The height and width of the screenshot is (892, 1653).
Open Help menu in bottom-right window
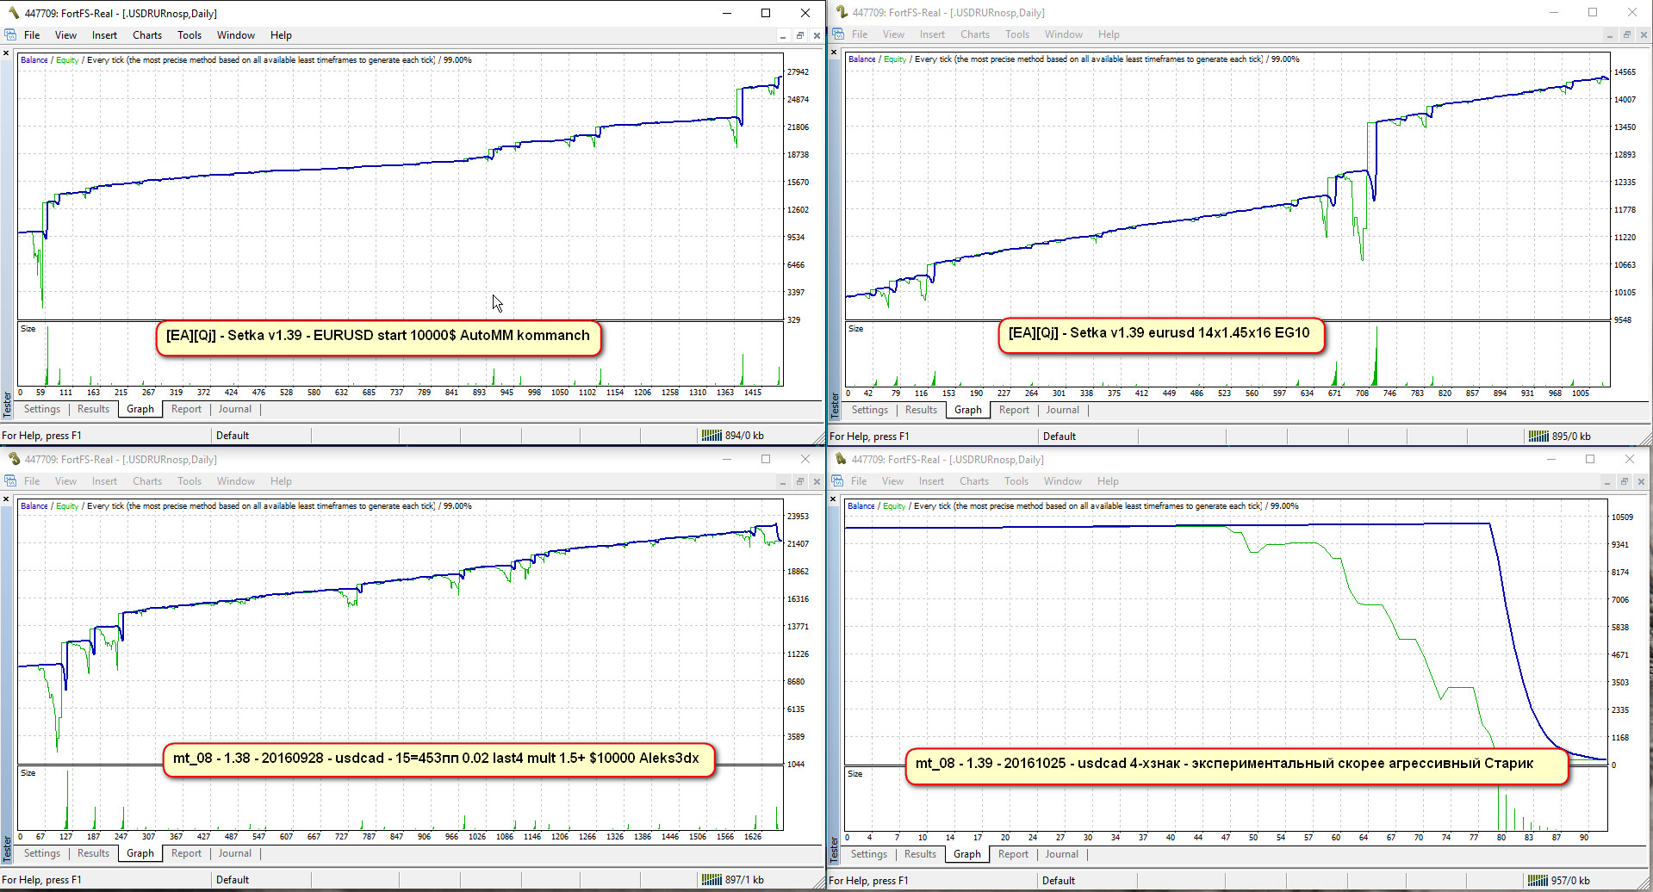point(1108,481)
